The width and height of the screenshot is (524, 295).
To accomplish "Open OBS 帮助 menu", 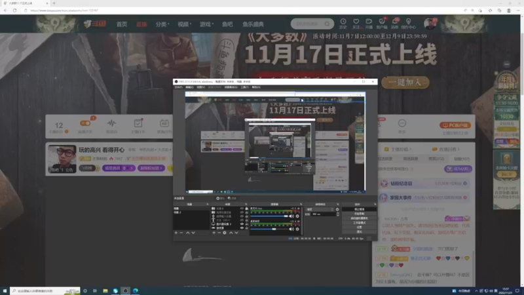I will 256,87.
